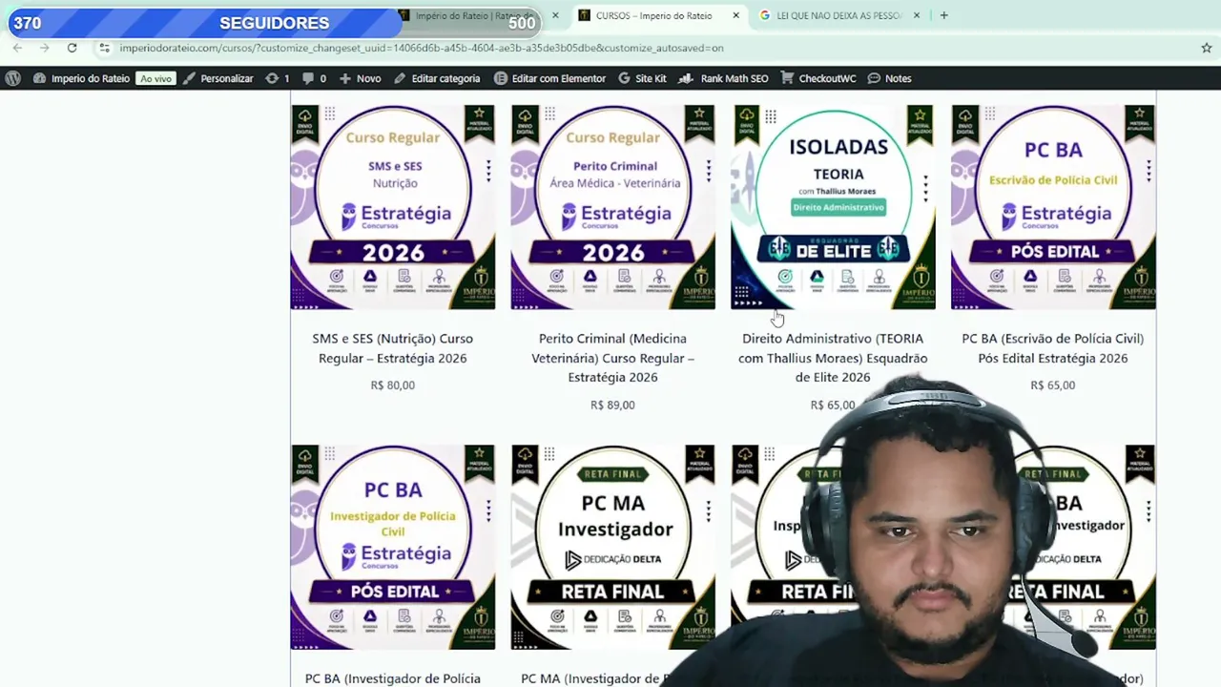The width and height of the screenshot is (1221, 687).
Task: Open the Isoladas Teoria Direito Administrativo thumbnail
Action: (833, 207)
